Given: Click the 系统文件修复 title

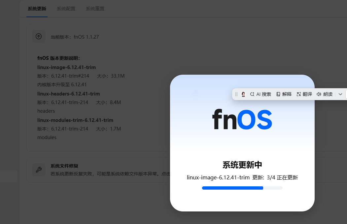Looking at the screenshot, I should (64, 166).
